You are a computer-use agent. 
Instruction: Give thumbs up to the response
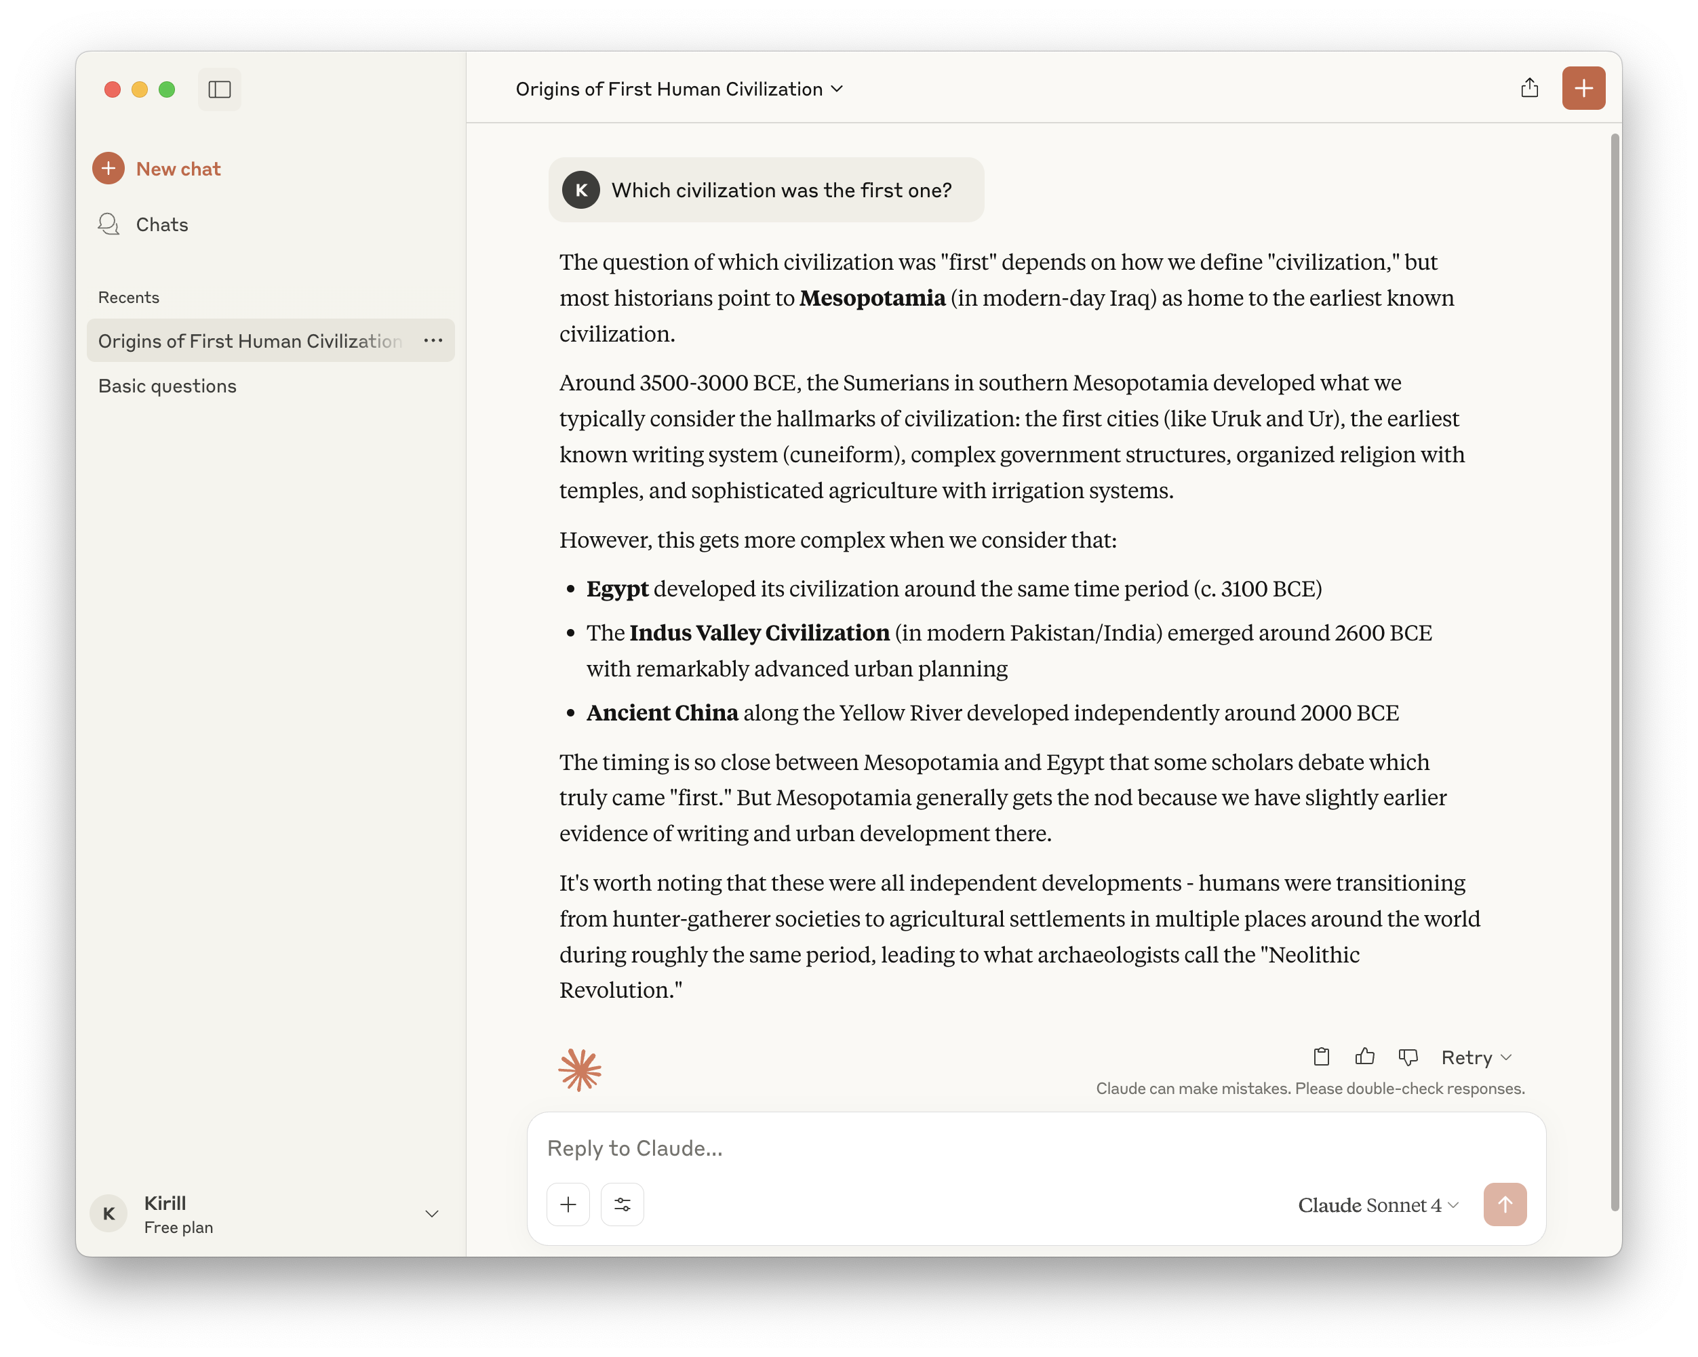click(x=1364, y=1056)
